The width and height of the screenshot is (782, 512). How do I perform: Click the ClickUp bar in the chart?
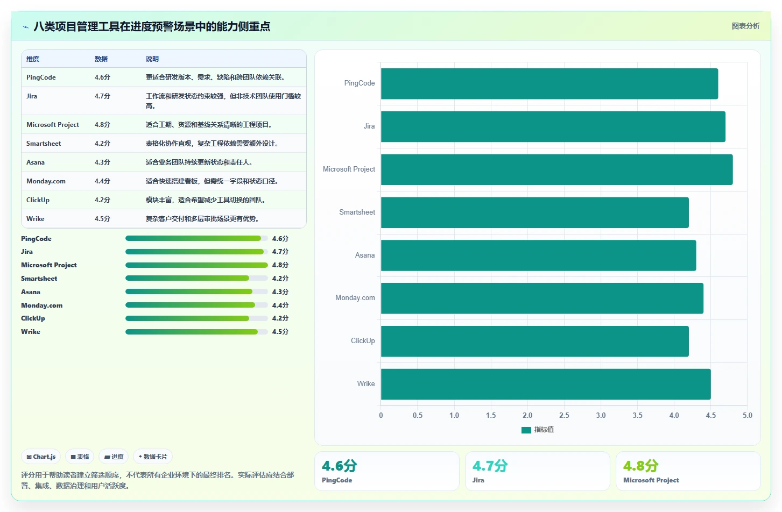(535, 341)
